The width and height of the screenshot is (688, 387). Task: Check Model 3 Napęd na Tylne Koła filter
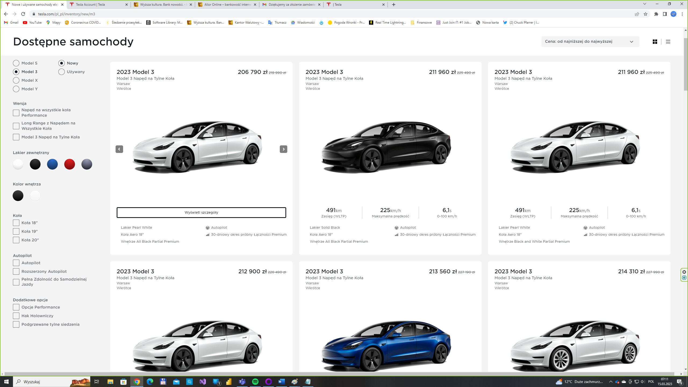[16, 137]
